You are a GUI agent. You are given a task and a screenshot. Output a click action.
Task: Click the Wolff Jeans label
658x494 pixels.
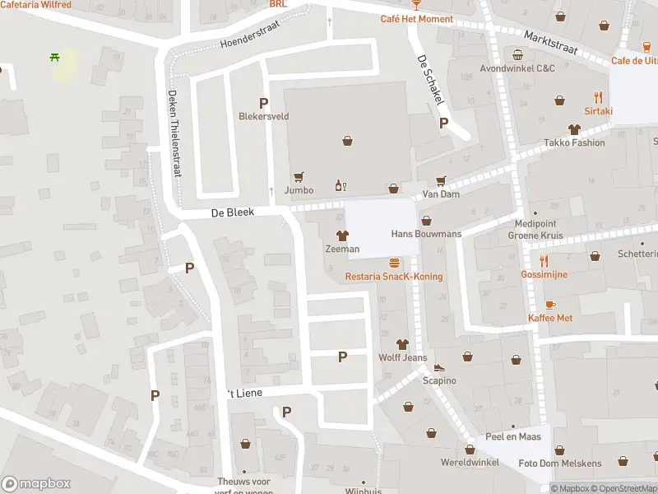[403, 358]
